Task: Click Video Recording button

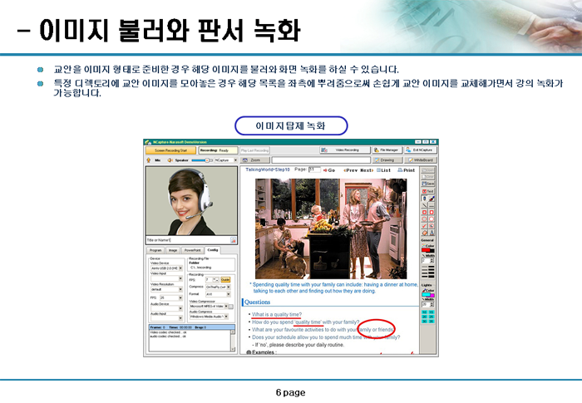Action: tap(345, 150)
